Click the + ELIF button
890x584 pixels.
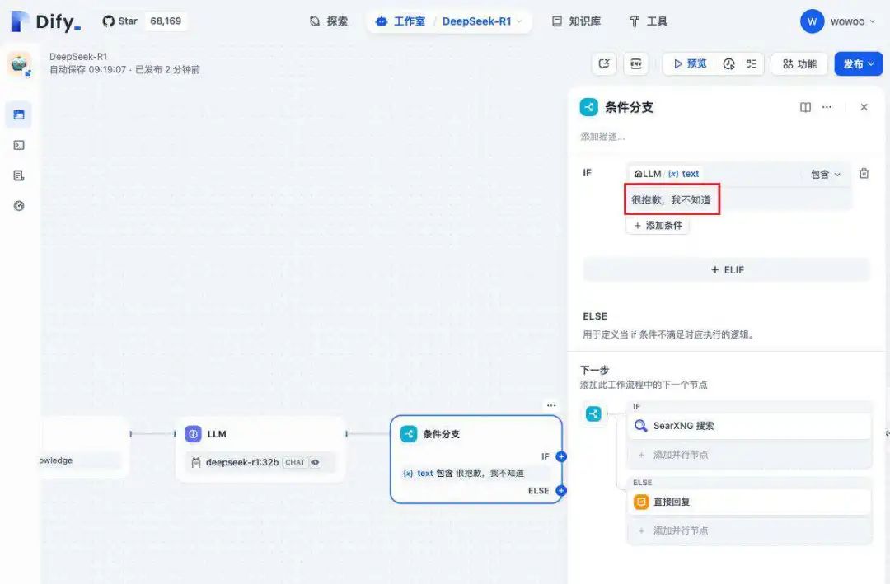[727, 270]
